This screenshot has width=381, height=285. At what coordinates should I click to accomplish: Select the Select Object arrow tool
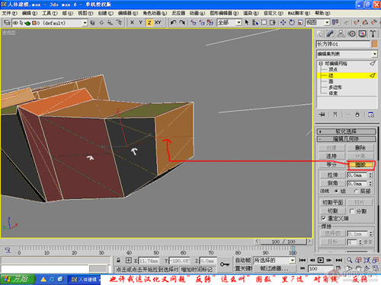pos(247,23)
